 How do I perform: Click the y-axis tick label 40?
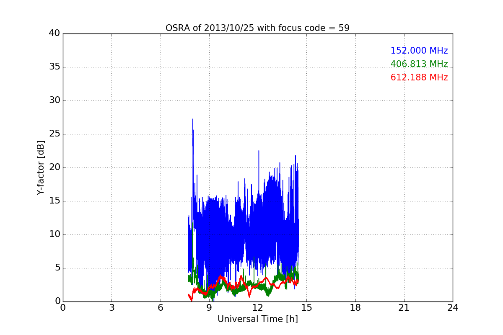tap(54, 33)
